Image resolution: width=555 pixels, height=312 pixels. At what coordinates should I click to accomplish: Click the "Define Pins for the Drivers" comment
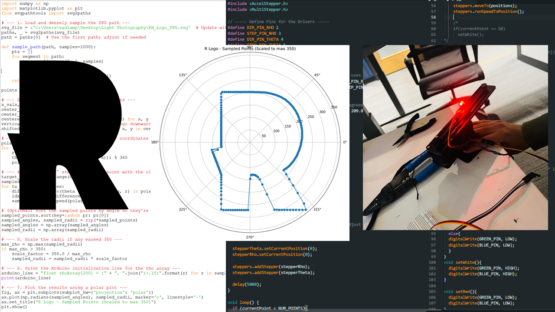(x=278, y=22)
